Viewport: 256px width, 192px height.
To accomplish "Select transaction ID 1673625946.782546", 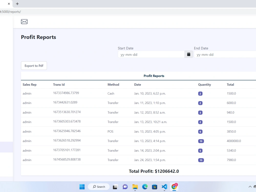I will point(67,131).
